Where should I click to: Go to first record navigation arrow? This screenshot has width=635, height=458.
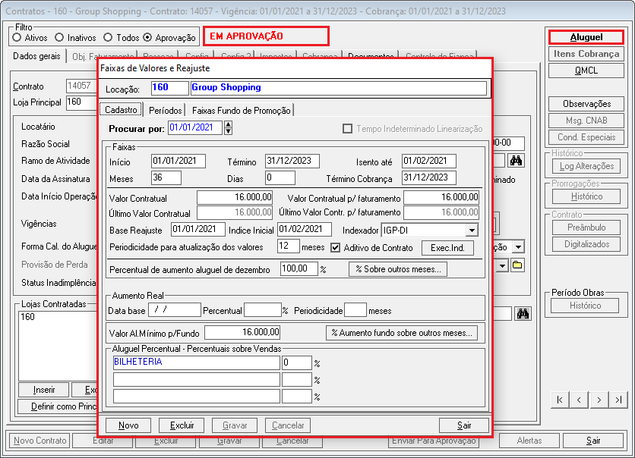tap(560, 400)
